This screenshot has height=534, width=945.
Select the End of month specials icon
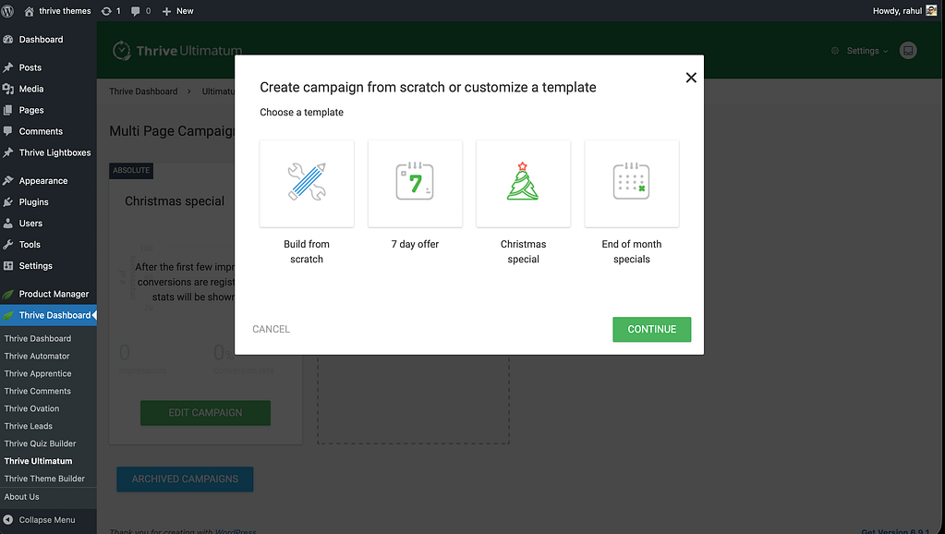tap(631, 182)
